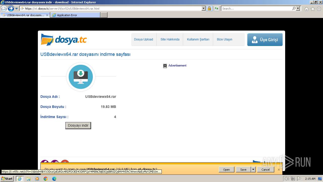
Task: Launch Chrome from the taskbar
Action: pyautogui.click(x=46, y=179)
